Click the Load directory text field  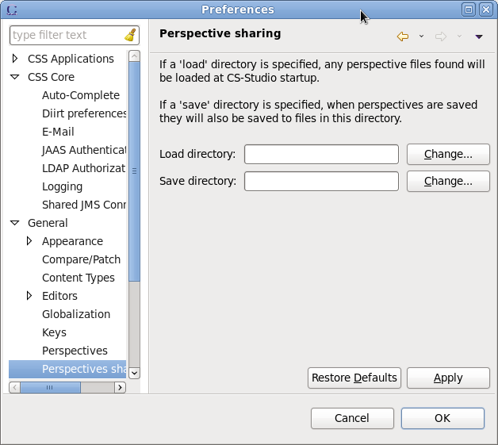[321, 154]
